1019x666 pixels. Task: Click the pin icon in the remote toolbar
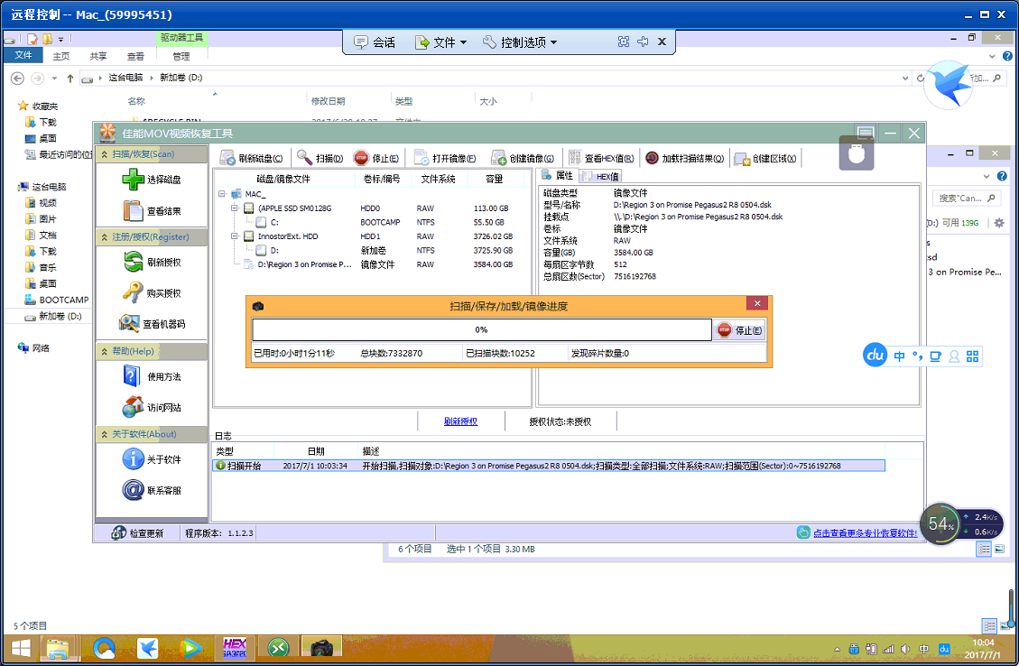click(x=643, y=42)
